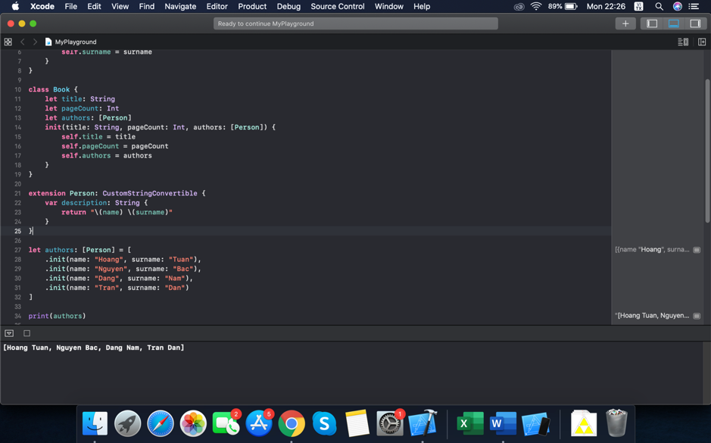Collapse the console with the hide debug button
The width and height of the screenshot is (711, 443).
click(x=9, y=333)
